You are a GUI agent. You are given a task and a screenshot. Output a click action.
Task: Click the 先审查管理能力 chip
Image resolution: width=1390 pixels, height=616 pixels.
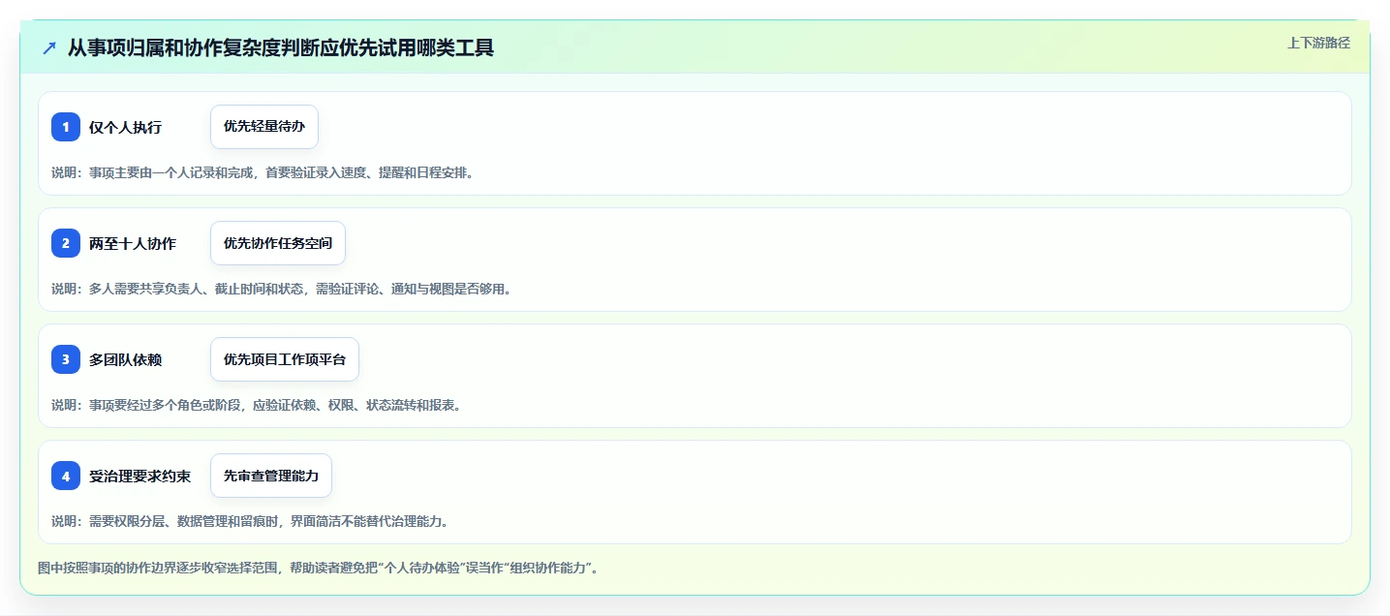tap(271, 476)
